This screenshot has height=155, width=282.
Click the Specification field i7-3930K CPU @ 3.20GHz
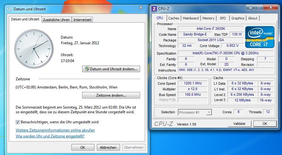pyautogui.click(x=226, y=53)
